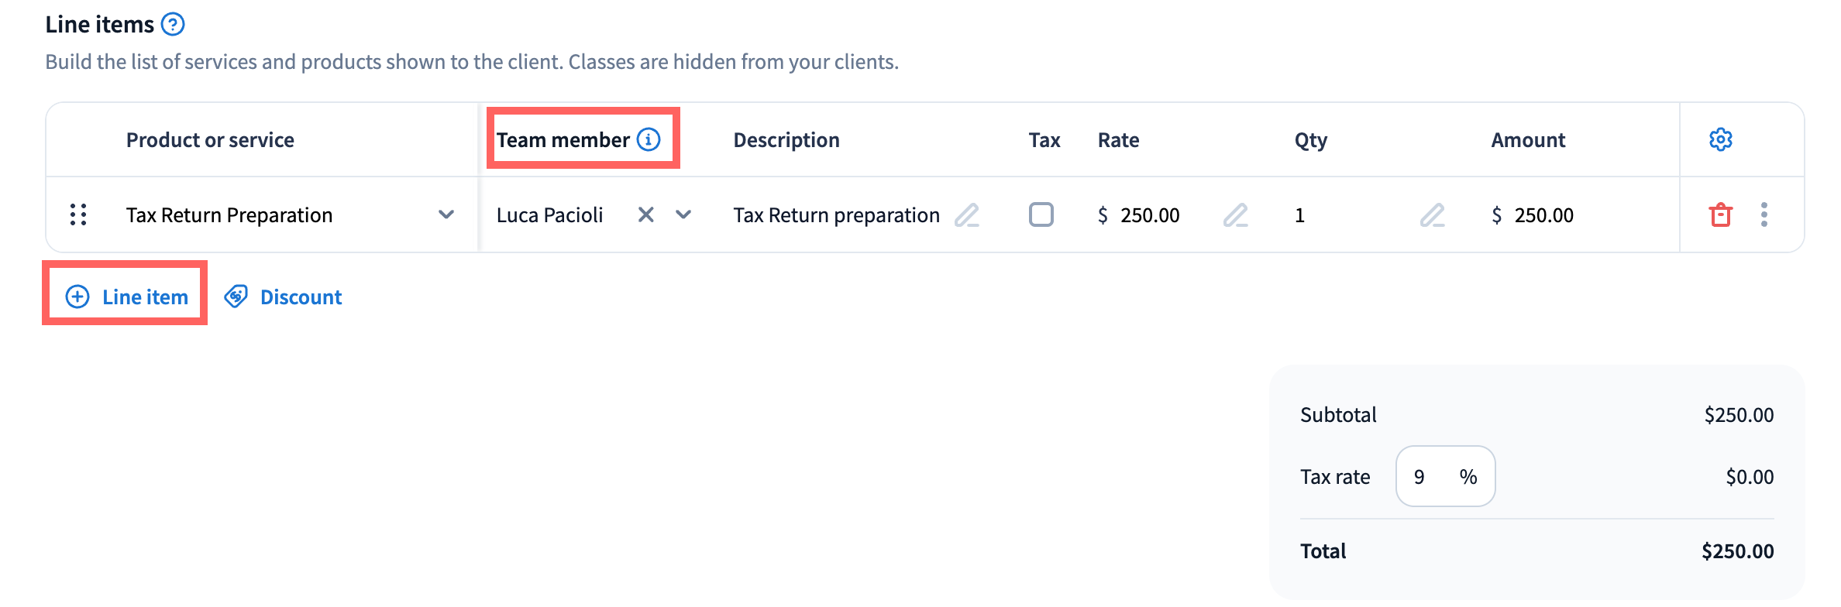Viewport: 1841px width, 607px height.
Task: Edit the description with pencil icon
Action: [967, 214]
